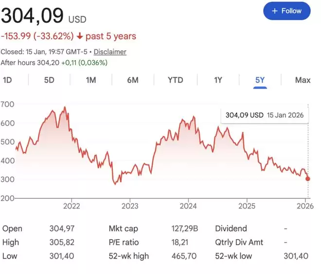Select the YTD range tab
This screenshot has width=321, height=274.
click(175, 80)
